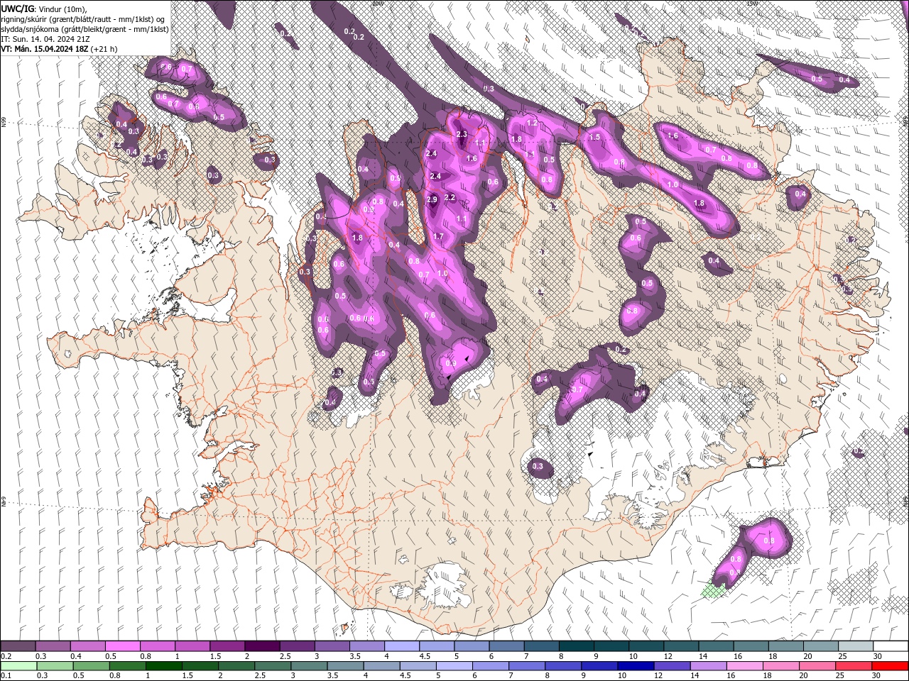Choose upper legend swatch between 18 and 20

click(x=785, y=646)
